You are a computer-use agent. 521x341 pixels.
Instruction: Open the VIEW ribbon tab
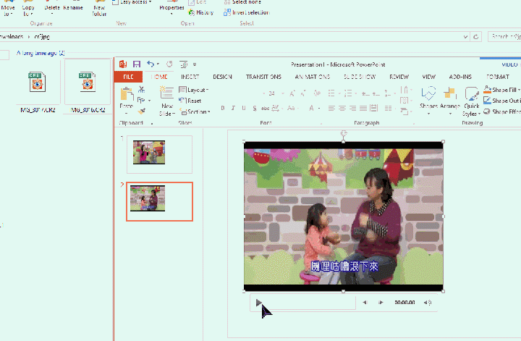click(x=428, y=77)
